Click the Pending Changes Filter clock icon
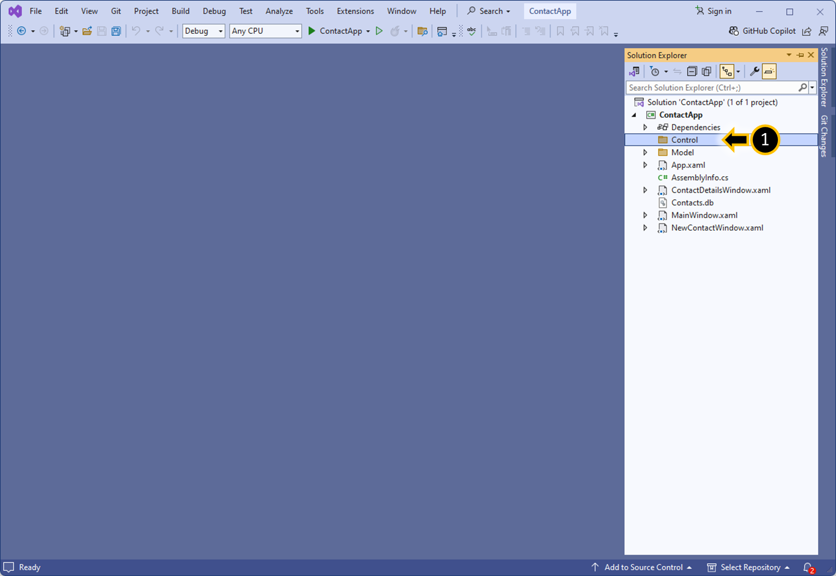The height and width of the screenshot is (576, 836). (655, 71)
